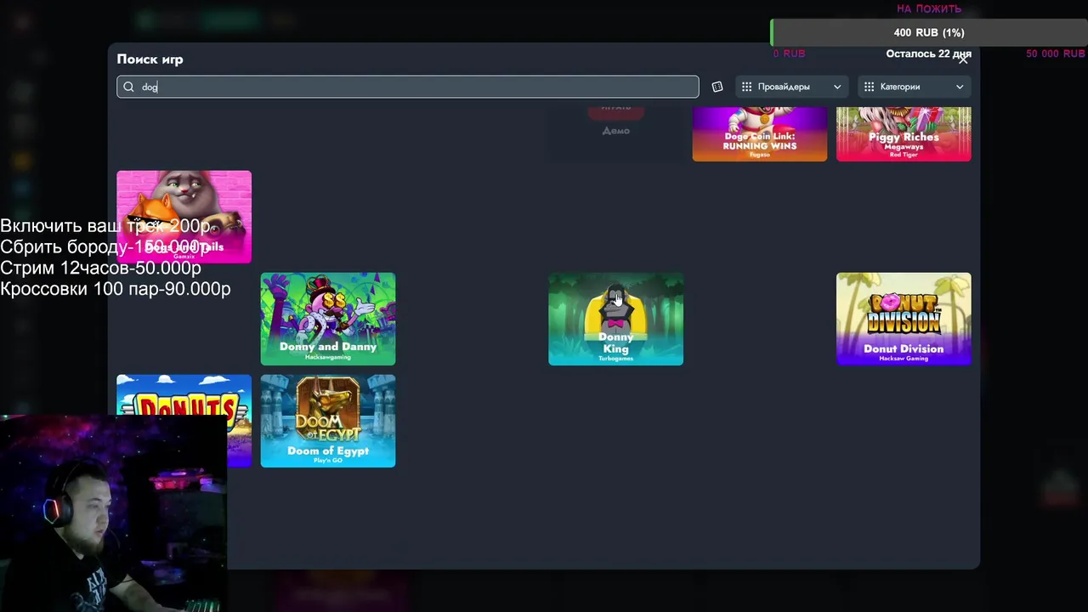The image size is (1088, 612).
Task: Open Donny and Danny game
Action: point(328,319)
